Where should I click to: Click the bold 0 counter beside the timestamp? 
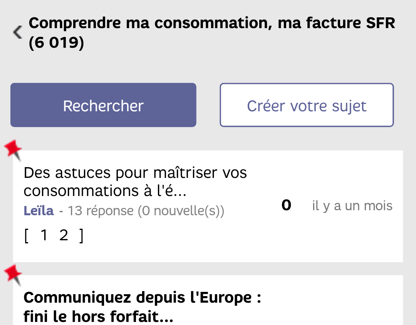coord(286,206)
